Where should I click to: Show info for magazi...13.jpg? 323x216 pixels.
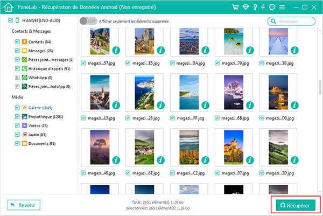pyautogui.click(x=116, y=105)
